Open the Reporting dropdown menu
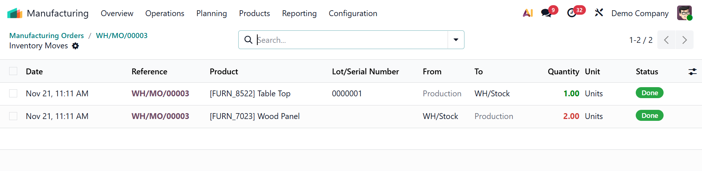The image size is (702, 171). click(x=299, y=14)
